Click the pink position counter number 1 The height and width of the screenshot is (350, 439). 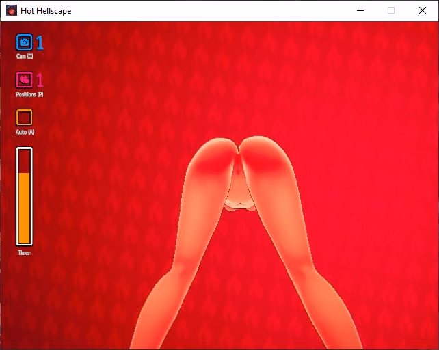40,81
